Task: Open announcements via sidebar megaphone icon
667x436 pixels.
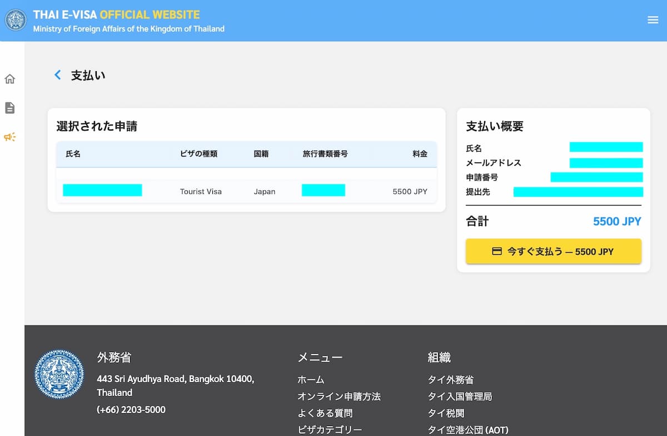Action: [x=9, y=137]
